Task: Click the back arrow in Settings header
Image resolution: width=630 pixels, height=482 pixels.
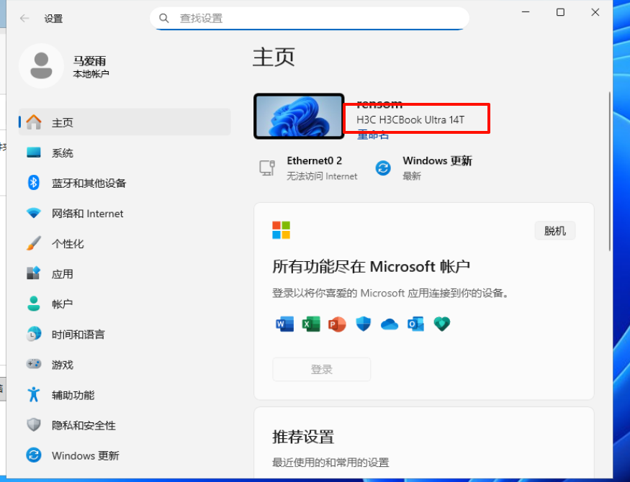Action: (24, 18)
